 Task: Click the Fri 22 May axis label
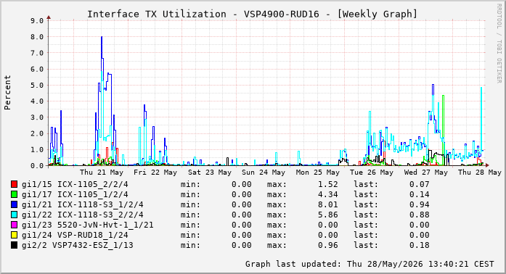(x=155, y=173)
